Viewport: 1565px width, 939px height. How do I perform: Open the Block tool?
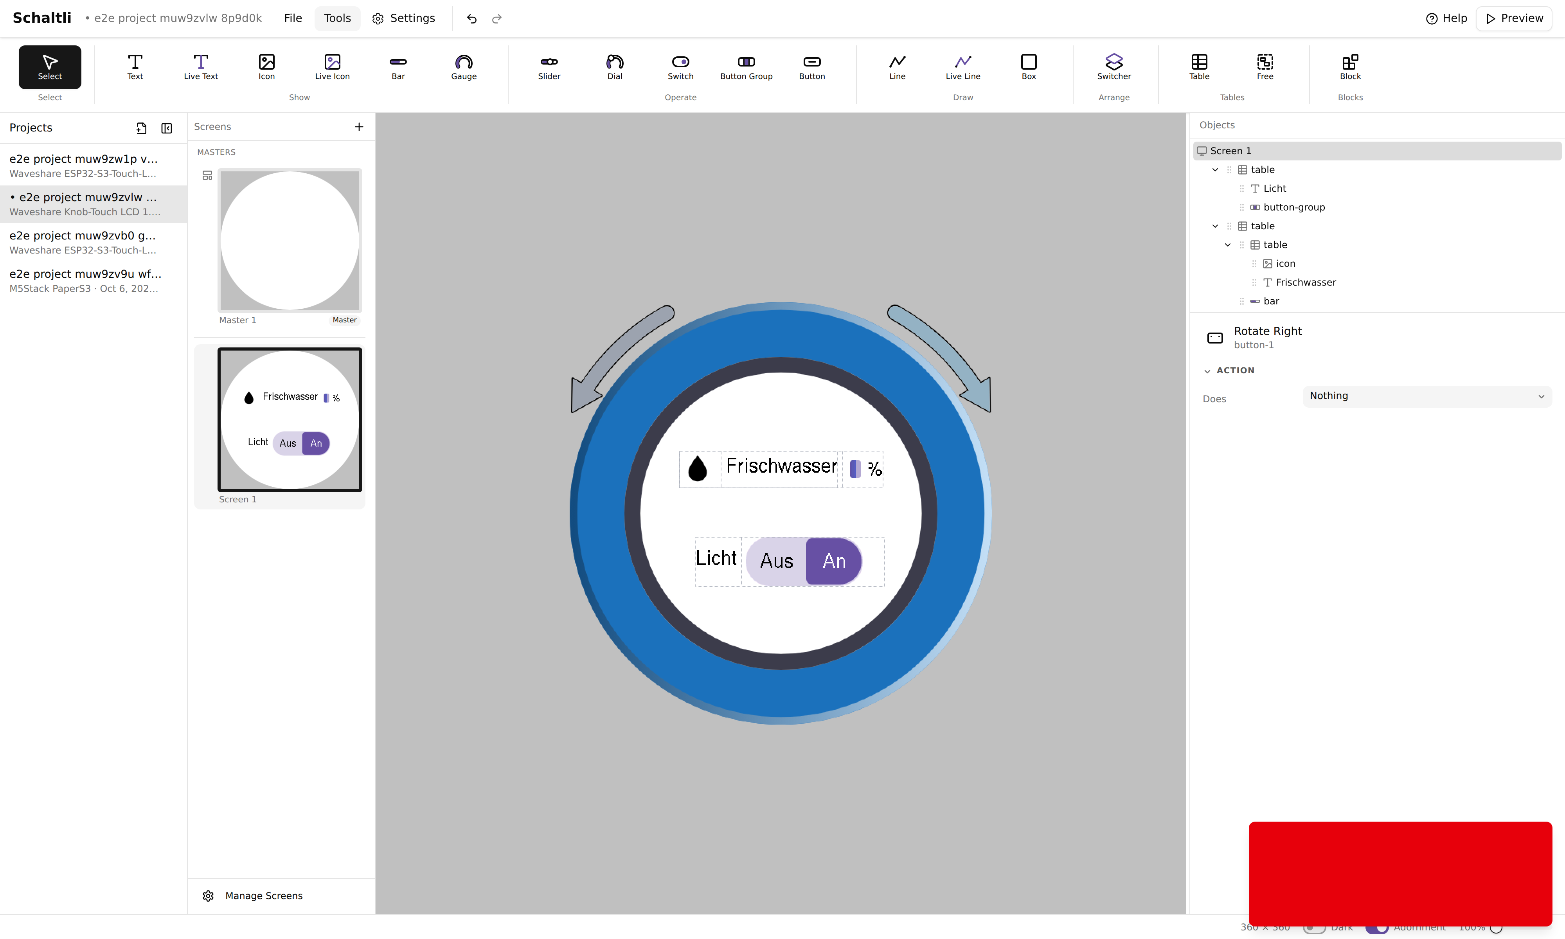click(1350, 67)
